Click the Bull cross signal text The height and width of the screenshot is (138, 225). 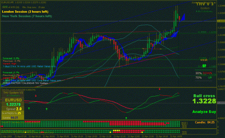[x=204, y=96]
